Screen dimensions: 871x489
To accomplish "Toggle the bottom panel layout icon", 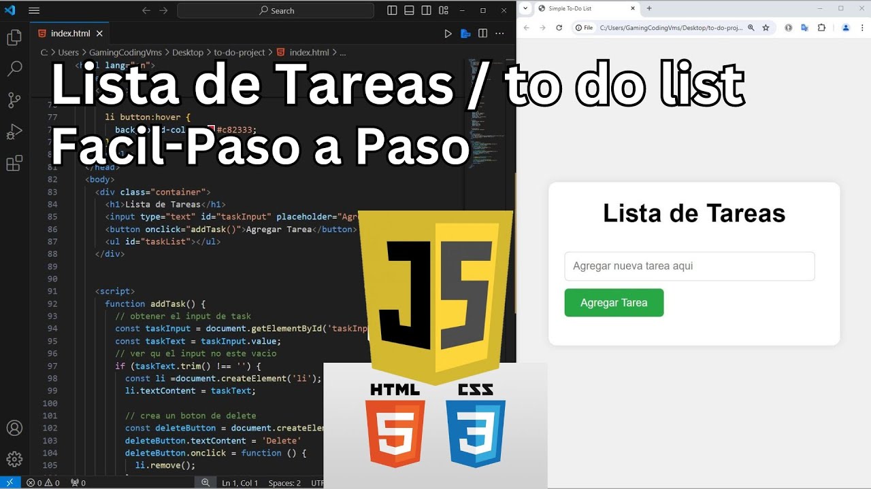I will tap(409, 10).
